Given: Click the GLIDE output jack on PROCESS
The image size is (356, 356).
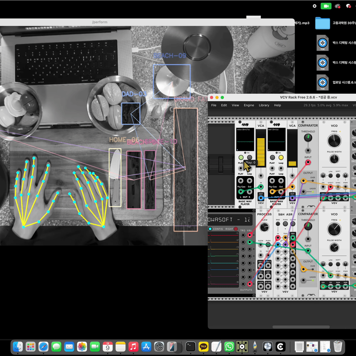Looking at the screenshot, I should [268, 286].
